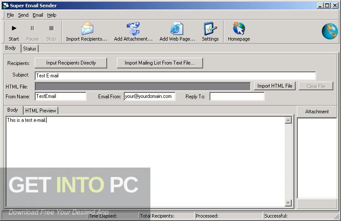Click the Start play icon
The height and width of the screenshot is (221, 341).
tap(14, 28)
